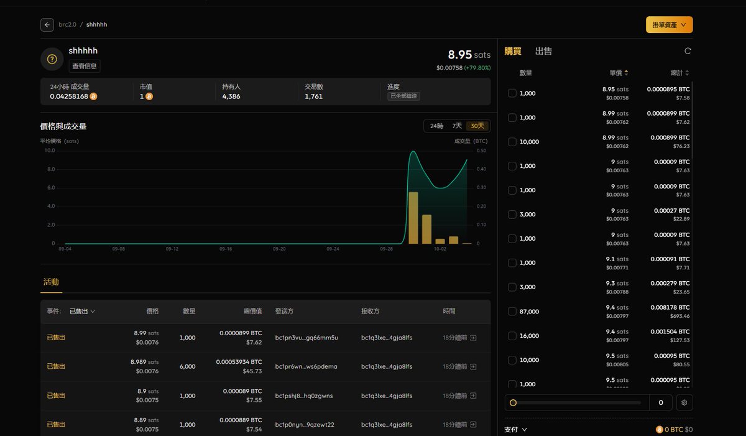The width and height of the screenshot is (746, 436).
Task: Select the 24時 chart range
Action: [436, 126]
